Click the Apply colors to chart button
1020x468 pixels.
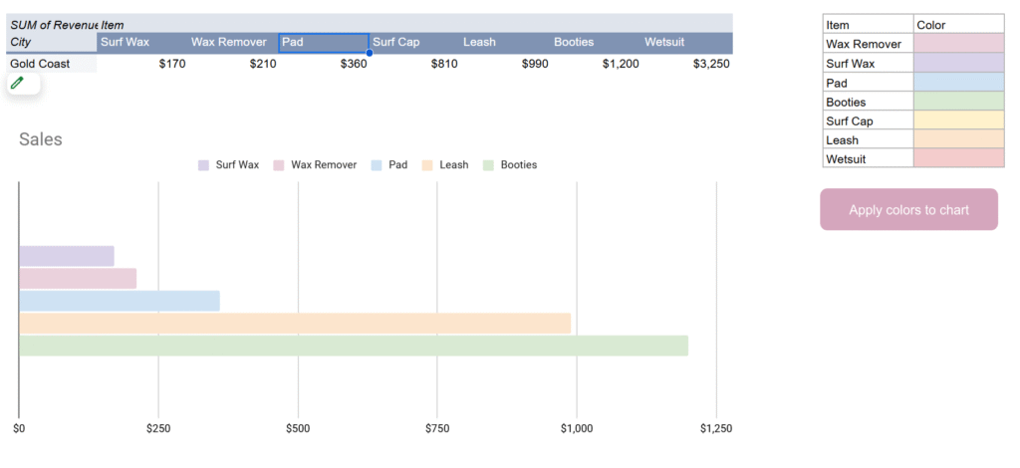(x=908, y=210)
